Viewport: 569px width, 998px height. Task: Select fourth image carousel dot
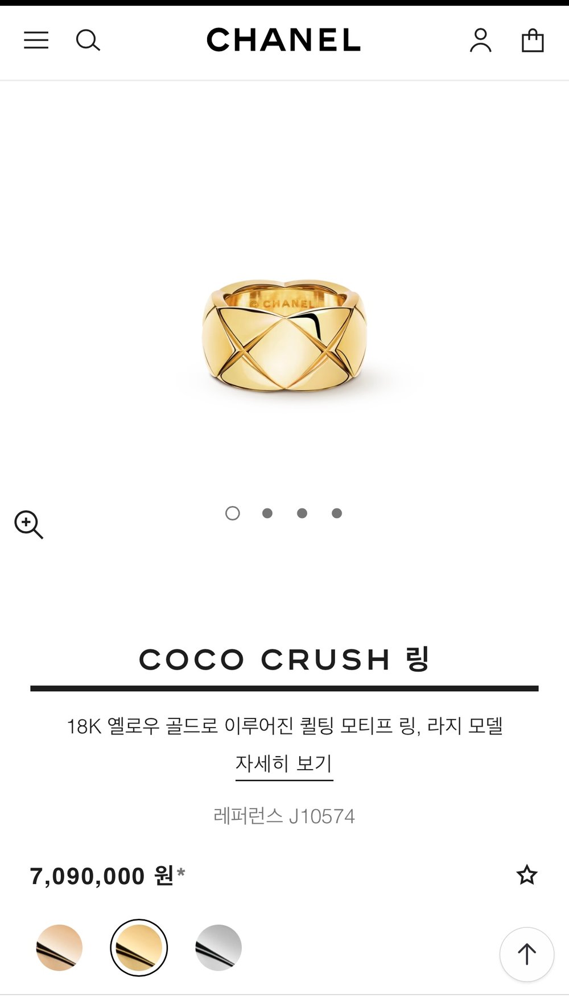click(337, 513)
